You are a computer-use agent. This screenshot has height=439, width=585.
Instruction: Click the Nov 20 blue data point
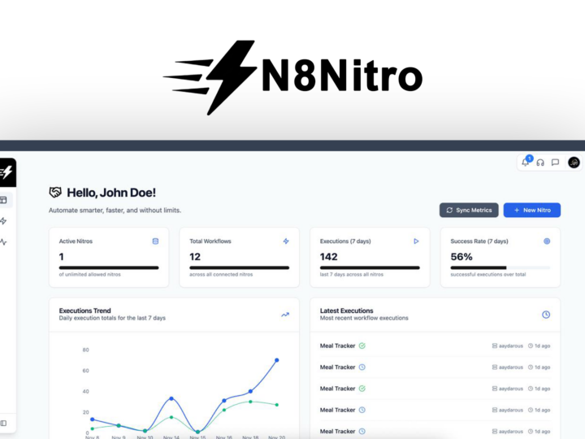(277, 360)
